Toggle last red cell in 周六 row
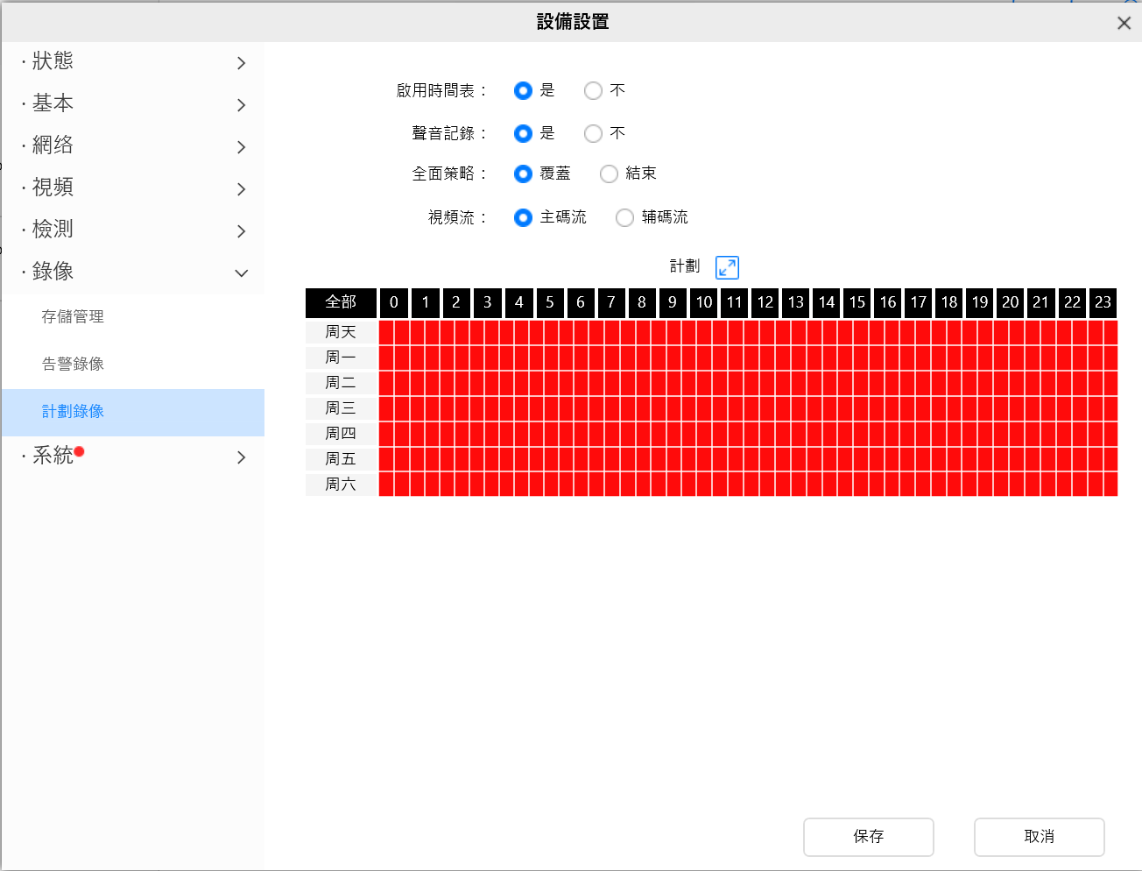Screen dimensions: 1142x871 1110,485
